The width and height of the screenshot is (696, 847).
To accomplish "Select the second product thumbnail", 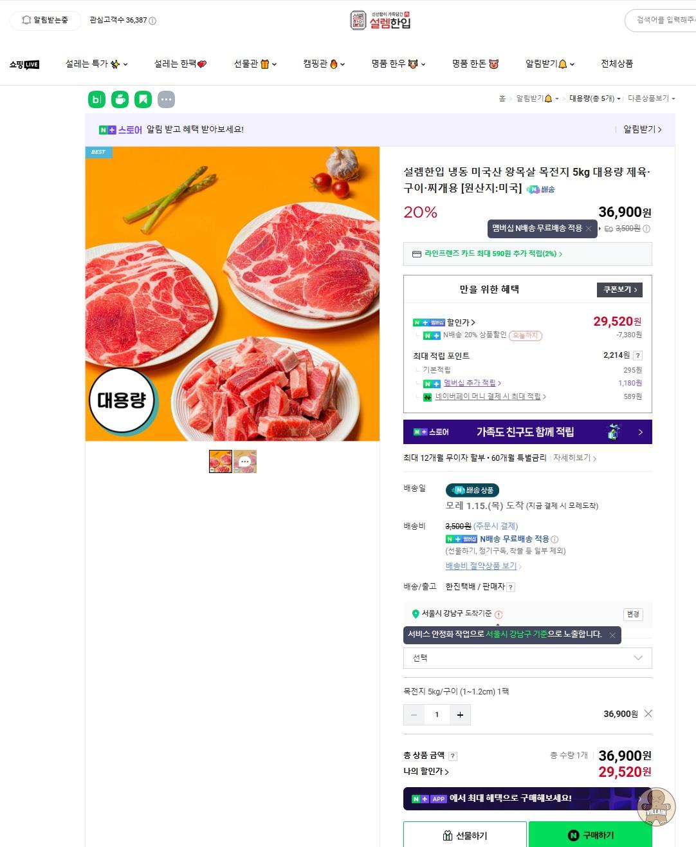I will 245,461.
